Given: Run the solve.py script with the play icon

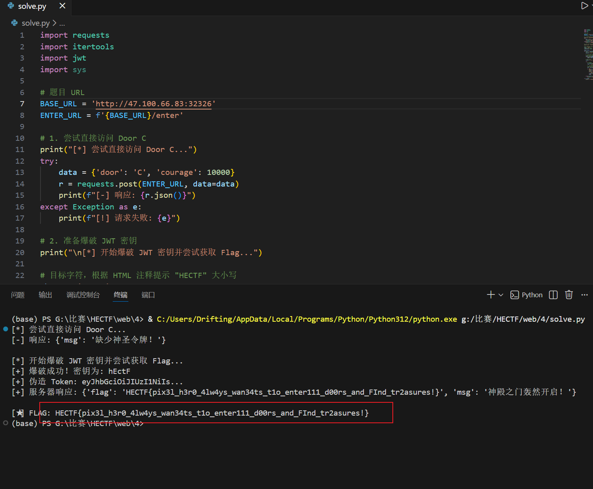Looking at the screenshot, I should (x=585, y=6).
